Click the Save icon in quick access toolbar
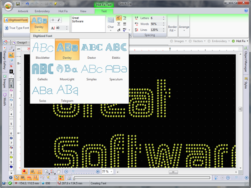This screenshot has width=251, height=188. 18,4
